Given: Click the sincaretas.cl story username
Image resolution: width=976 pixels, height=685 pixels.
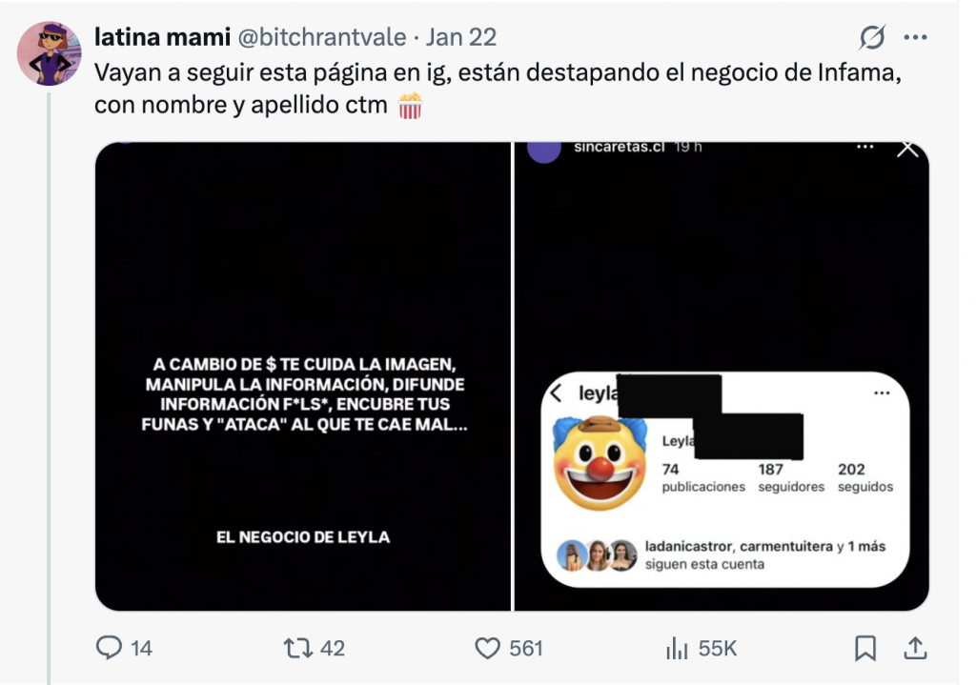Looking at the screenshot, I should (619, 147).
